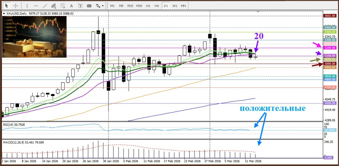Viewport: 339px width, 166px height.
Task: Click the 4700.00 price level label
Action: pyautogui.click(x=330, y=87)
